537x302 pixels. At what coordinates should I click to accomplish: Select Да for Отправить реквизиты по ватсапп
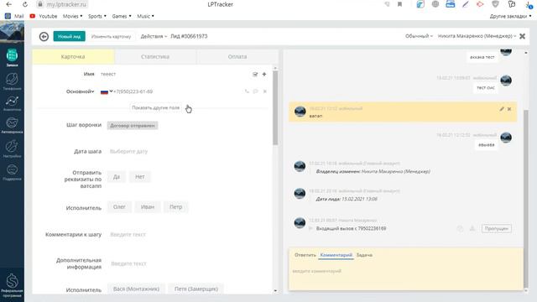point(117,177)
